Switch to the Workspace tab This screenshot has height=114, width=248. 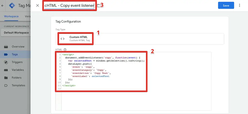coord(11,16)
